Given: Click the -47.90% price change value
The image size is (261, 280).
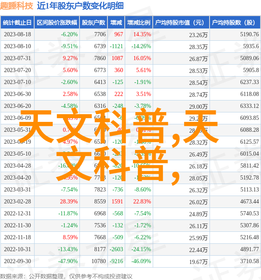Looking at the screenshot, I should click(68, 261).
